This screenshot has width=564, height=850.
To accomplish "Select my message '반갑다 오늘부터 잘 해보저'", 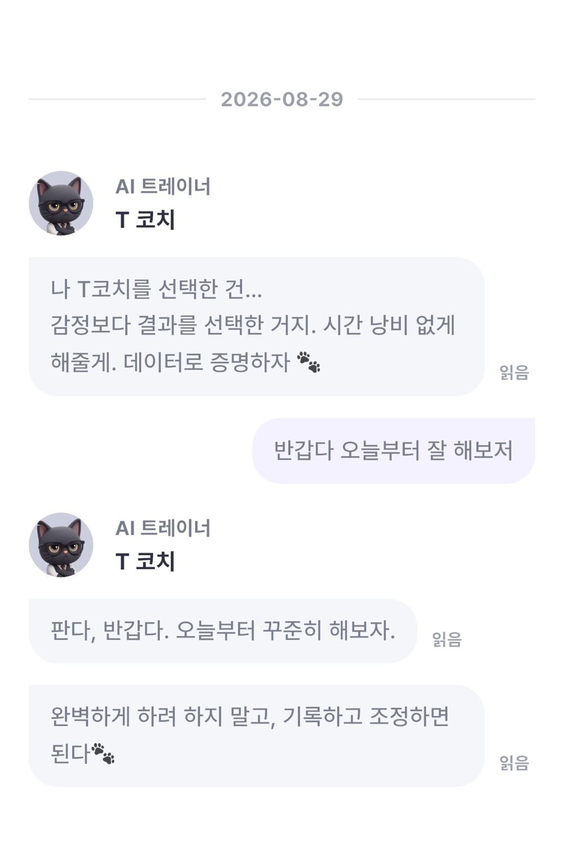I will (394, 450).
